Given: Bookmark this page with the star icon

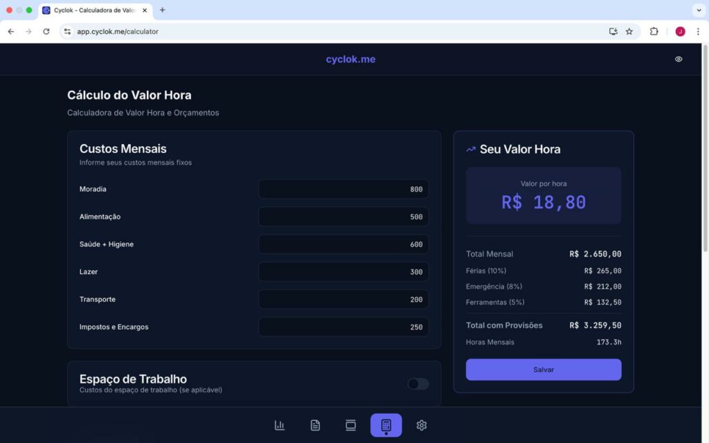Looking at the screenshot, I should click(629, 31).
